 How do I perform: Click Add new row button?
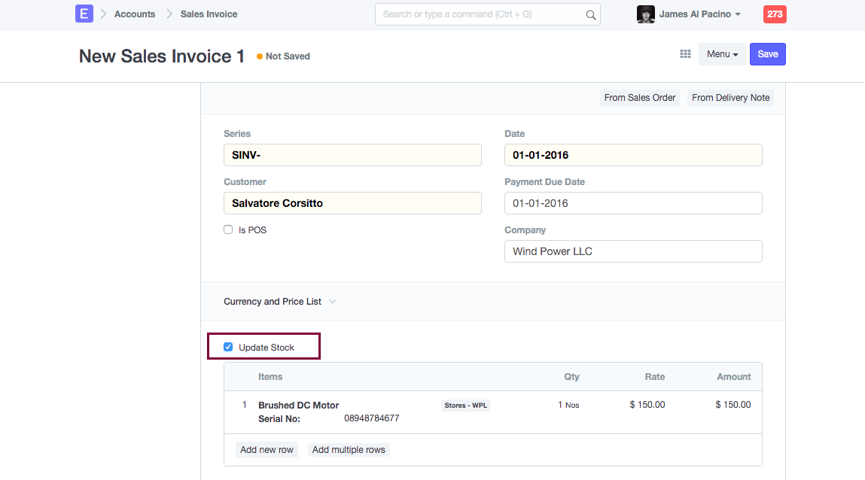pos(267,450)
